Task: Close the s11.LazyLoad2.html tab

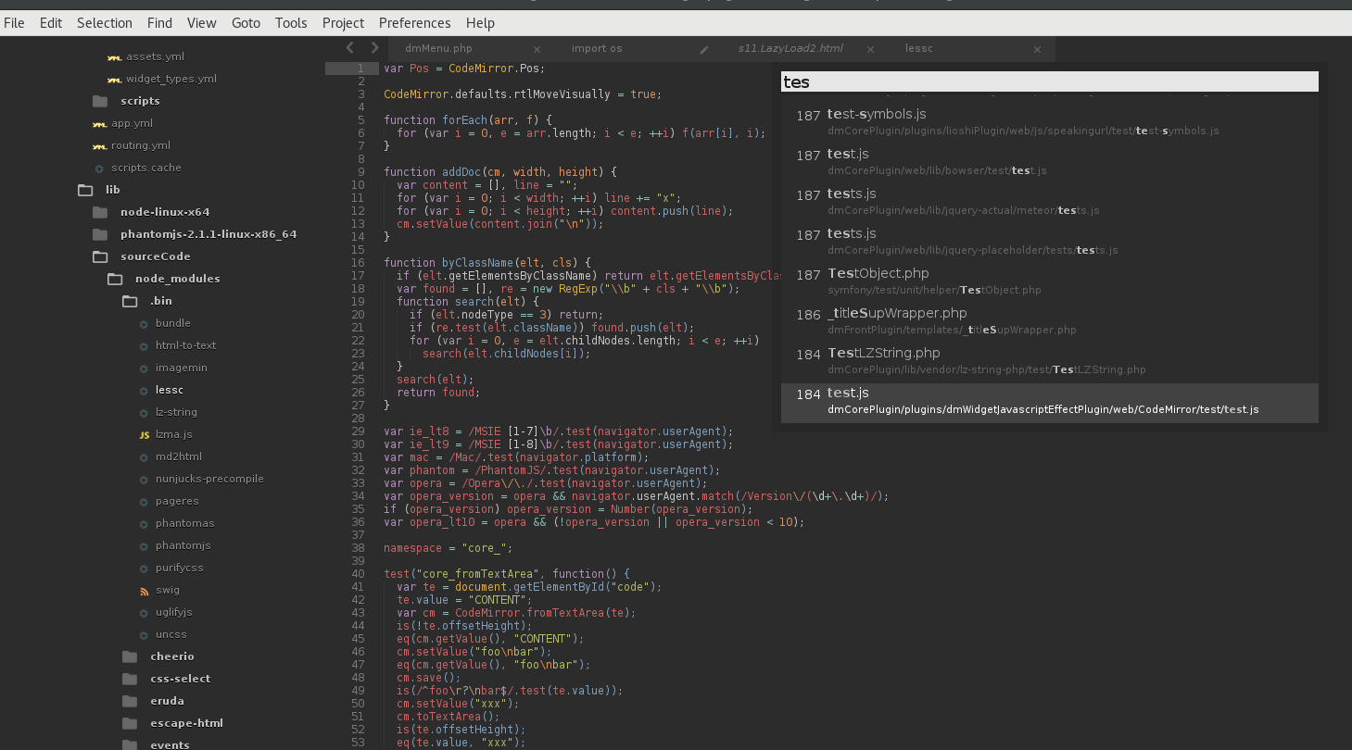Action: click(870, 49)
